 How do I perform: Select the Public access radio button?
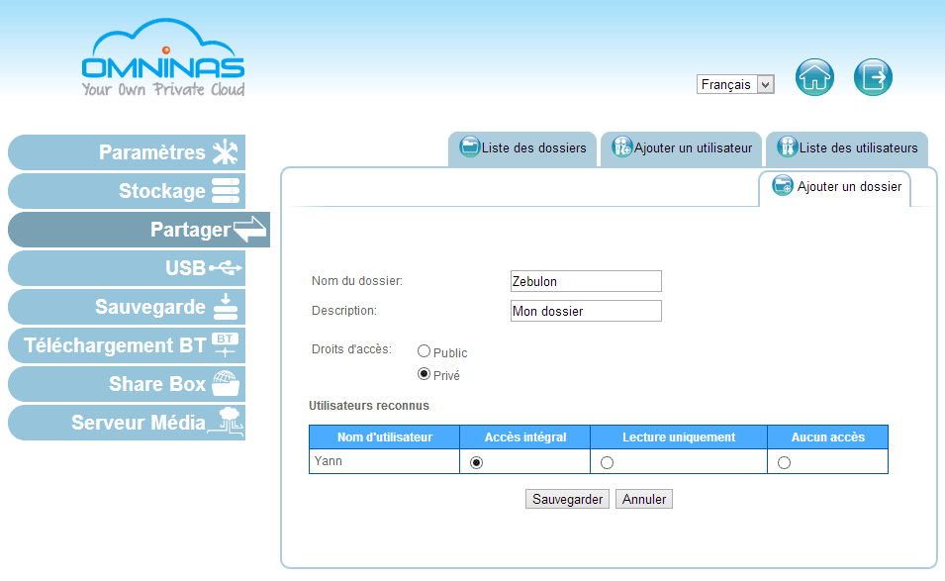pos(424,350)
